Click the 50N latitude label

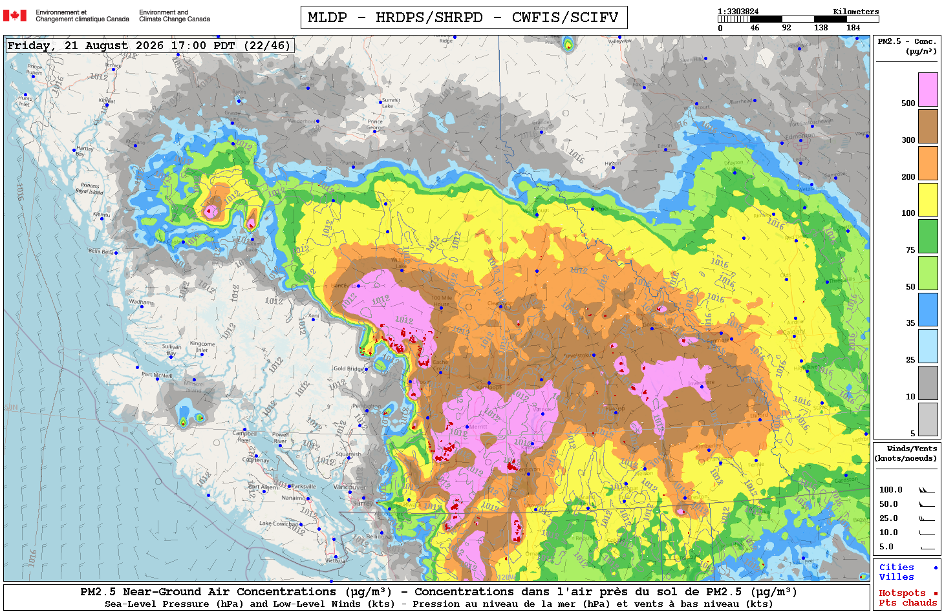11,407
